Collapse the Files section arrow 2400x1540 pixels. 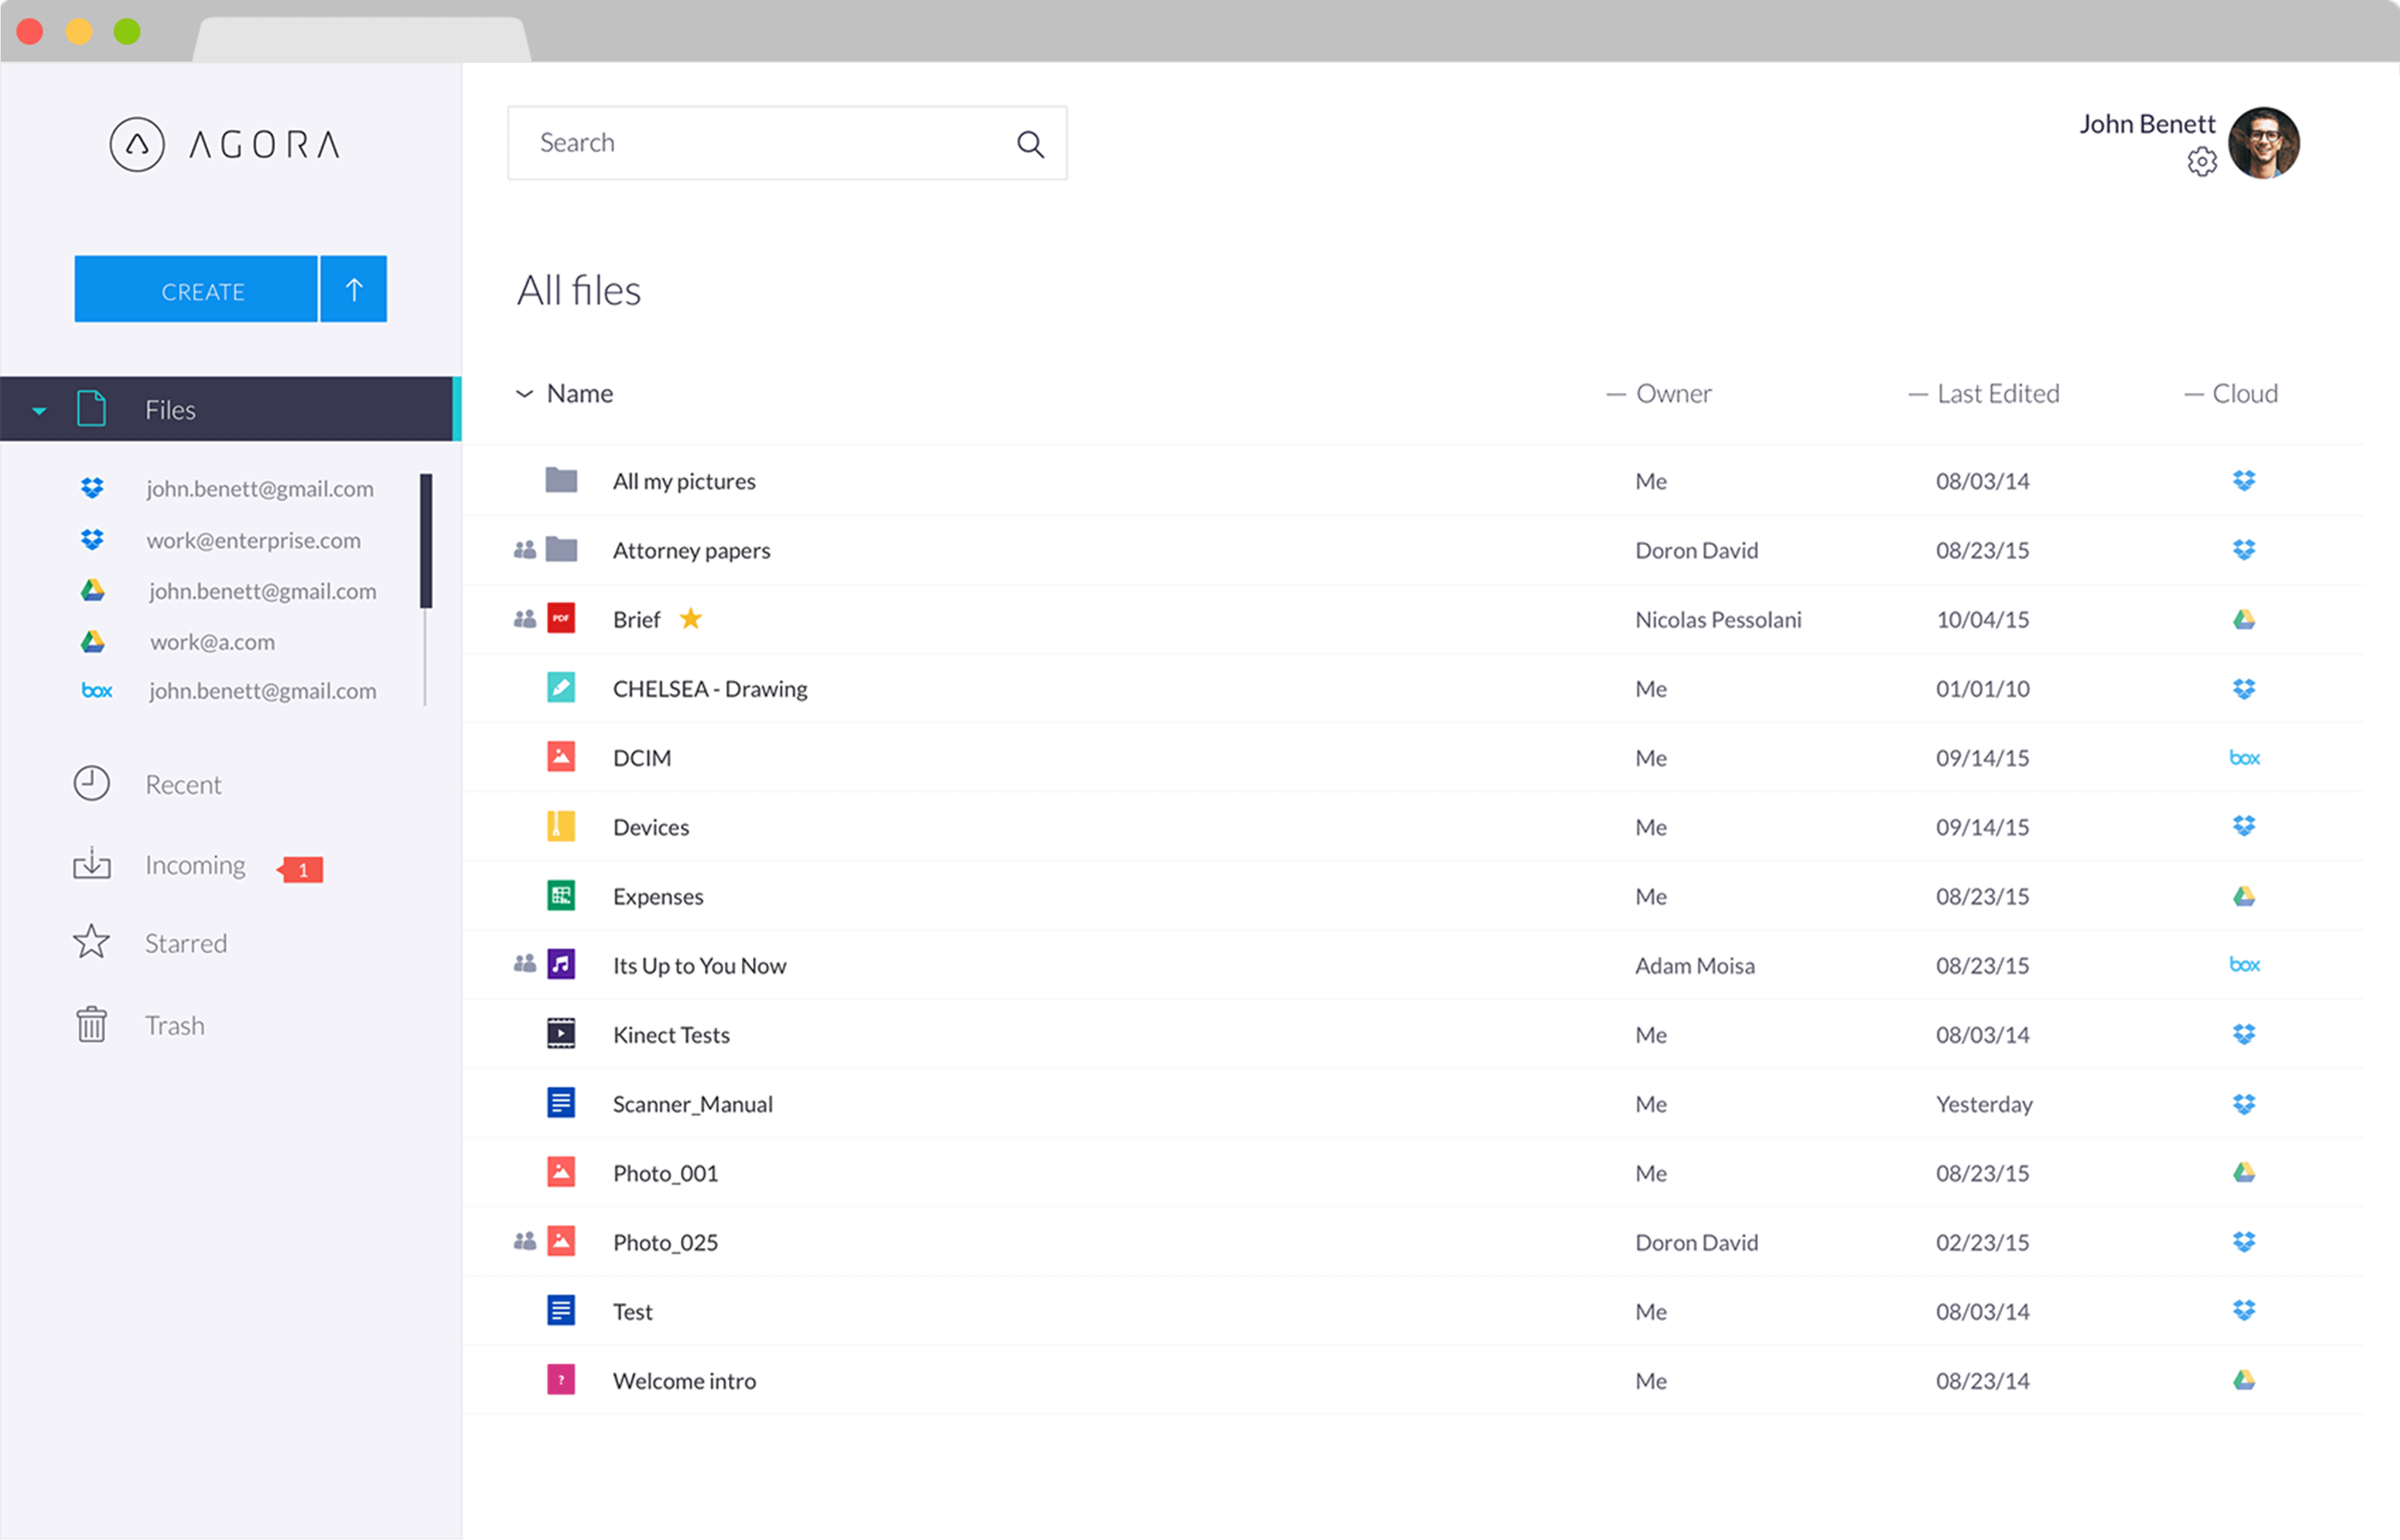pyautogui.click(x=39, y=410)
